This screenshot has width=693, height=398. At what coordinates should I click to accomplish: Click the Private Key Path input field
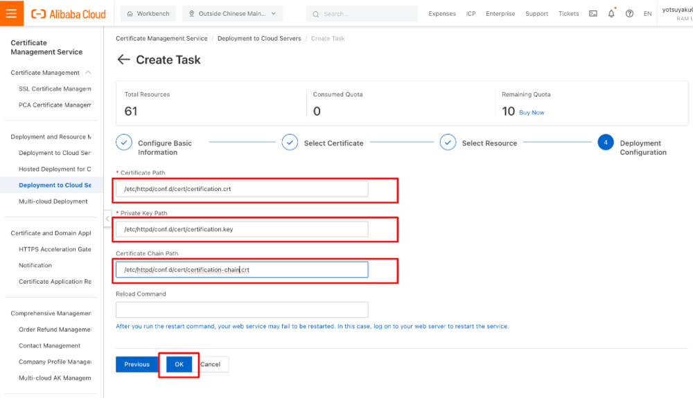click(x=242, y=229)
